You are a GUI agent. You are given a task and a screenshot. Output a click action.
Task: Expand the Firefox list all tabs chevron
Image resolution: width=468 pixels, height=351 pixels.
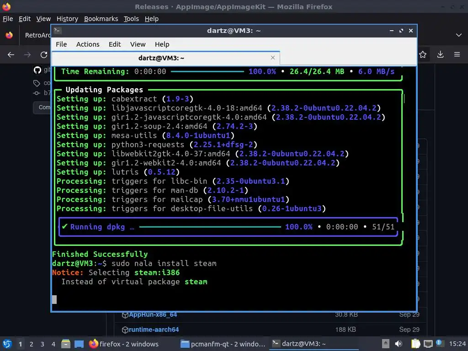(459, 35)
